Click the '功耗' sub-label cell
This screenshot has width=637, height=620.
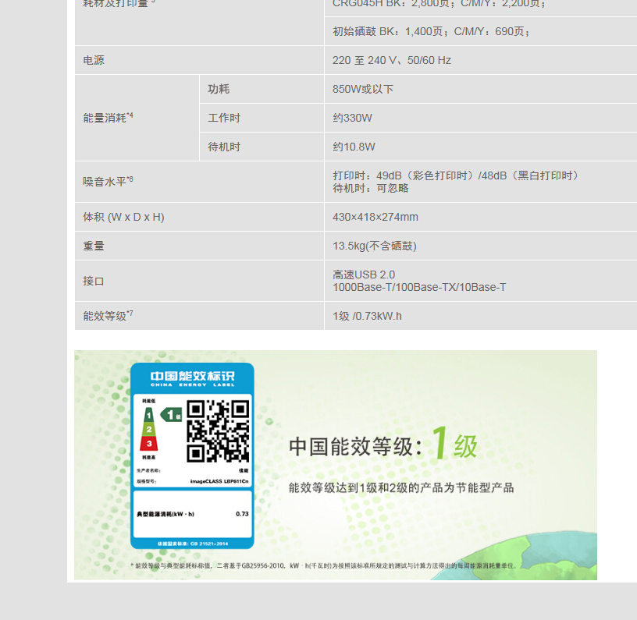tap(262, 89)
